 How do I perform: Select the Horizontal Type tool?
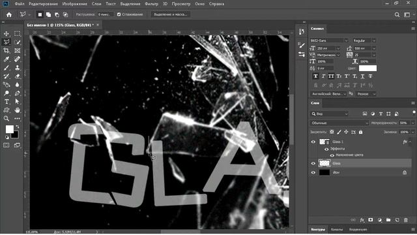tap(7, 102)
